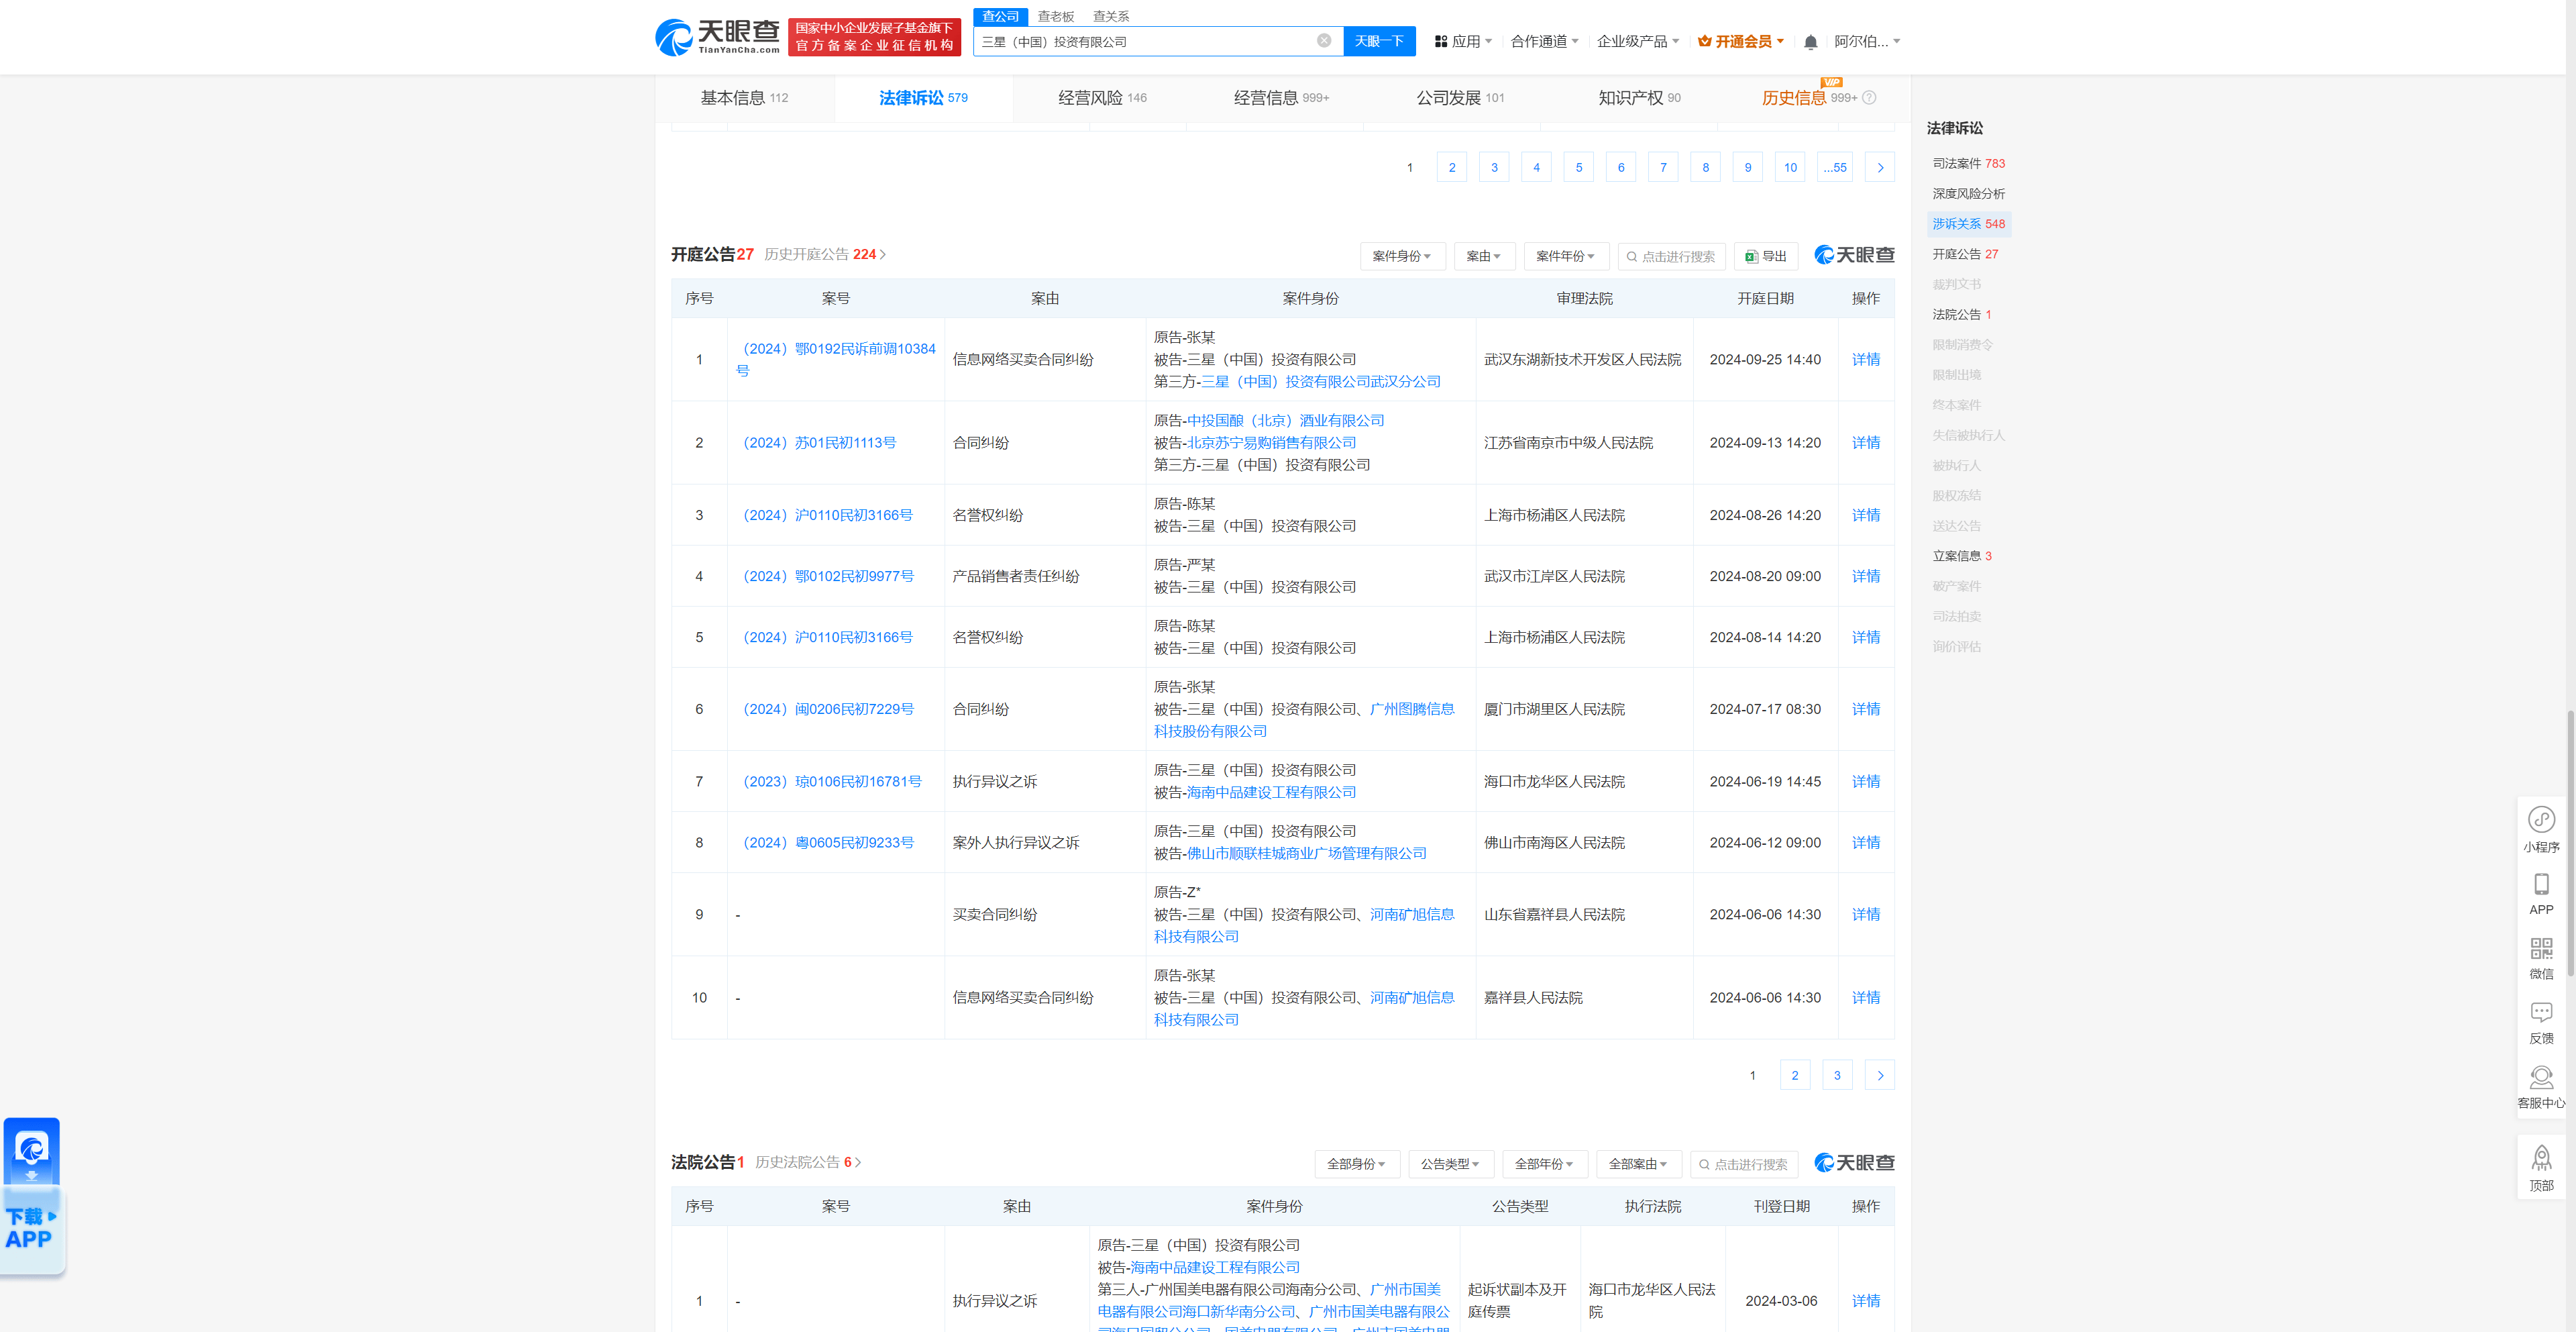Select 法院公告 1 in sidebar
The width and height of the screenshot is (2576, 1332).
point(1962,314)
